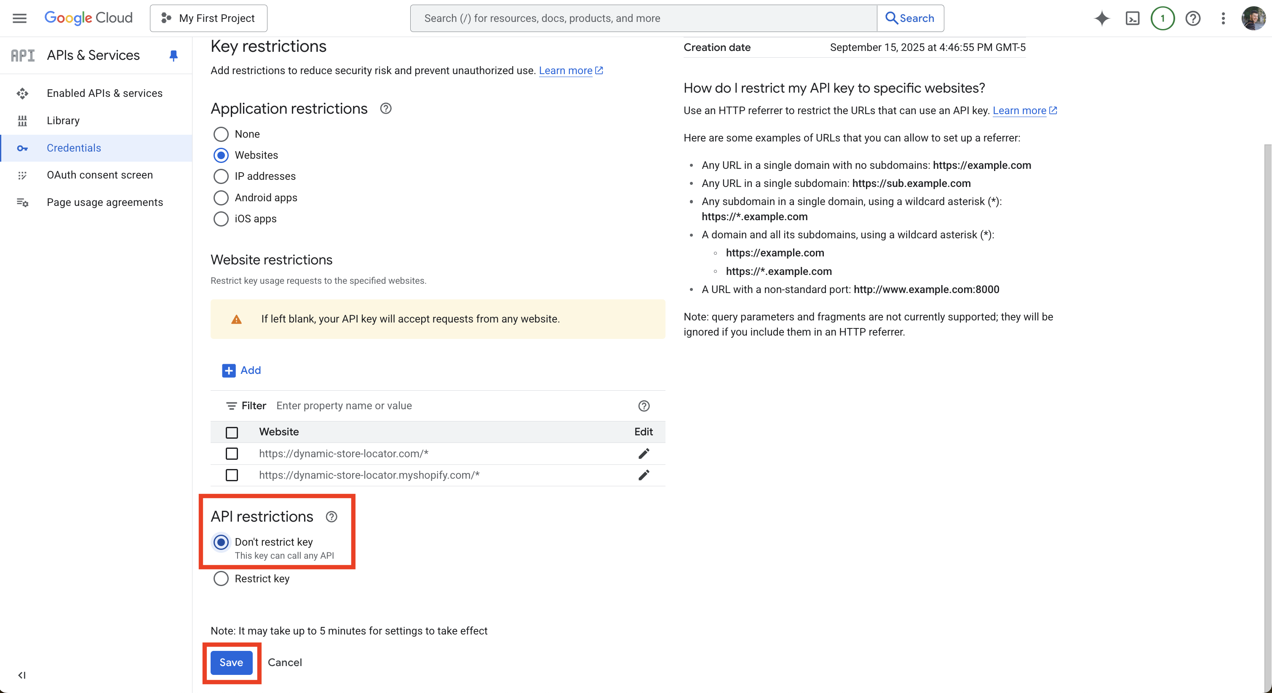The height and width of the screenshot is (693, 1272).
Task: Choose the Restrict key radio button
Action: [221, 578]
